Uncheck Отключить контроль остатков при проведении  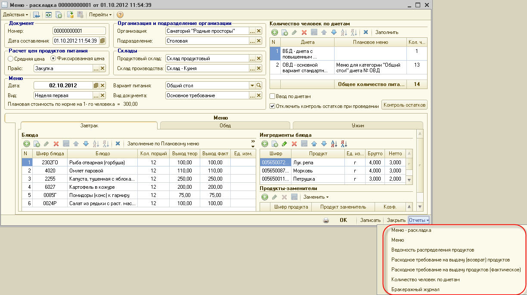point(272,106)
